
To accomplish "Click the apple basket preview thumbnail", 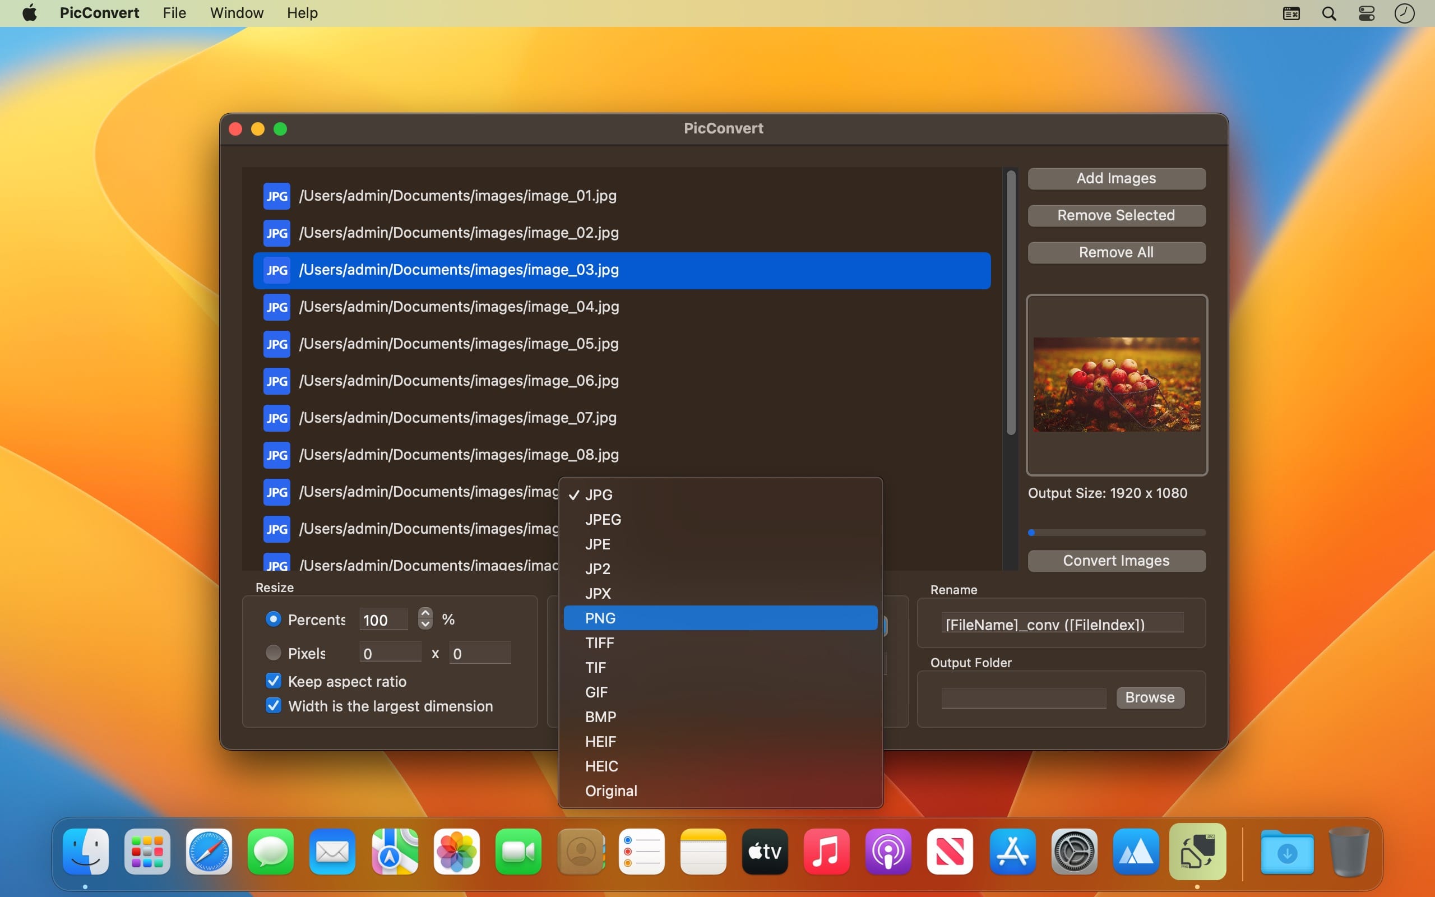I will click(1117, 385).
